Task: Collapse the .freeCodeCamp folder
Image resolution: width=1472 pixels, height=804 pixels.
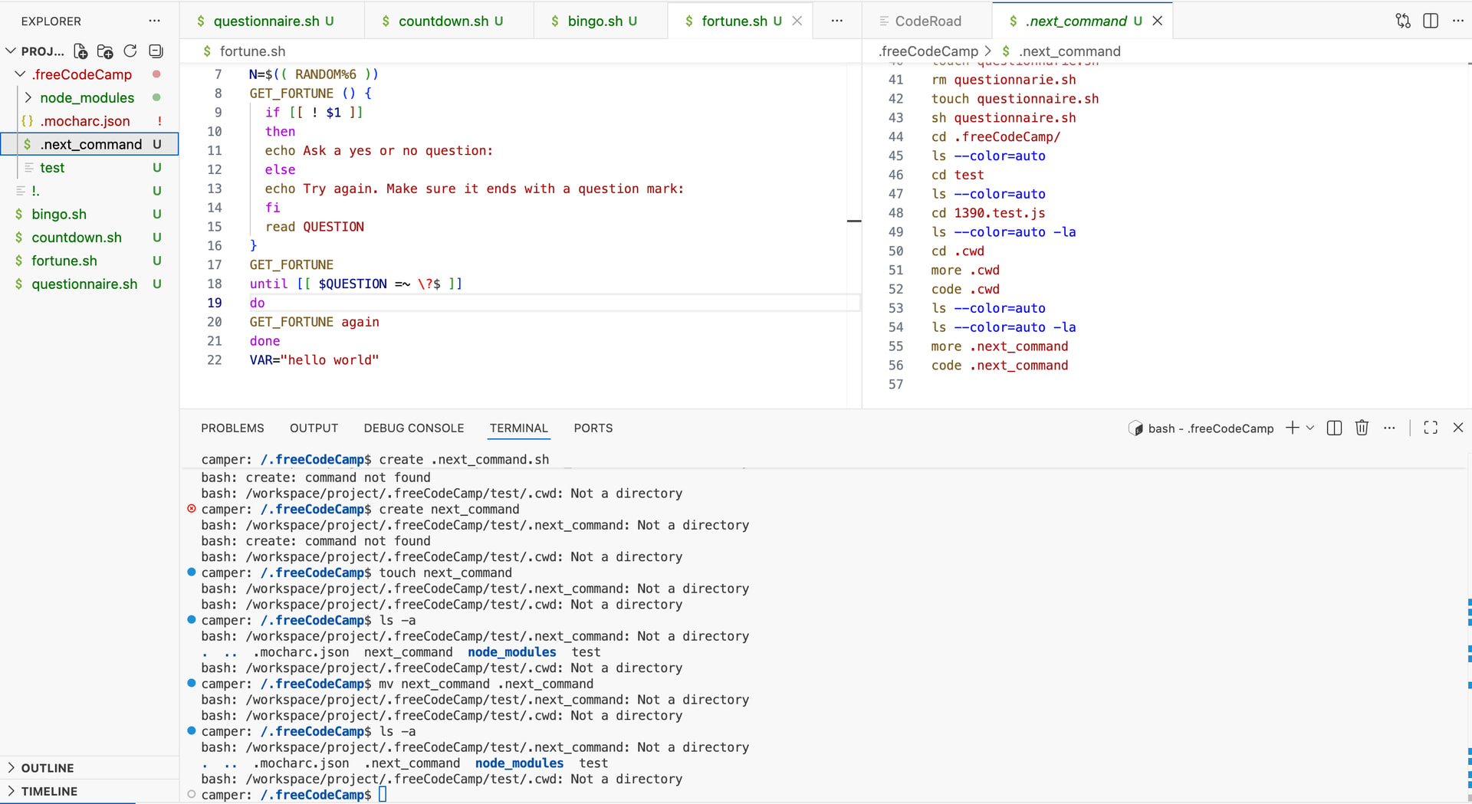Action: click(x=20, y=74)
